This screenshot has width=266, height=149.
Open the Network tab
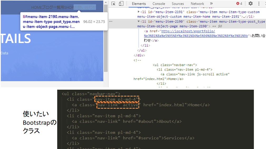coord(197,4)
